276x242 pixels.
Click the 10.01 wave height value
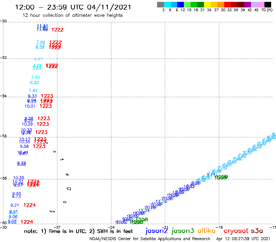click(30, 106)
